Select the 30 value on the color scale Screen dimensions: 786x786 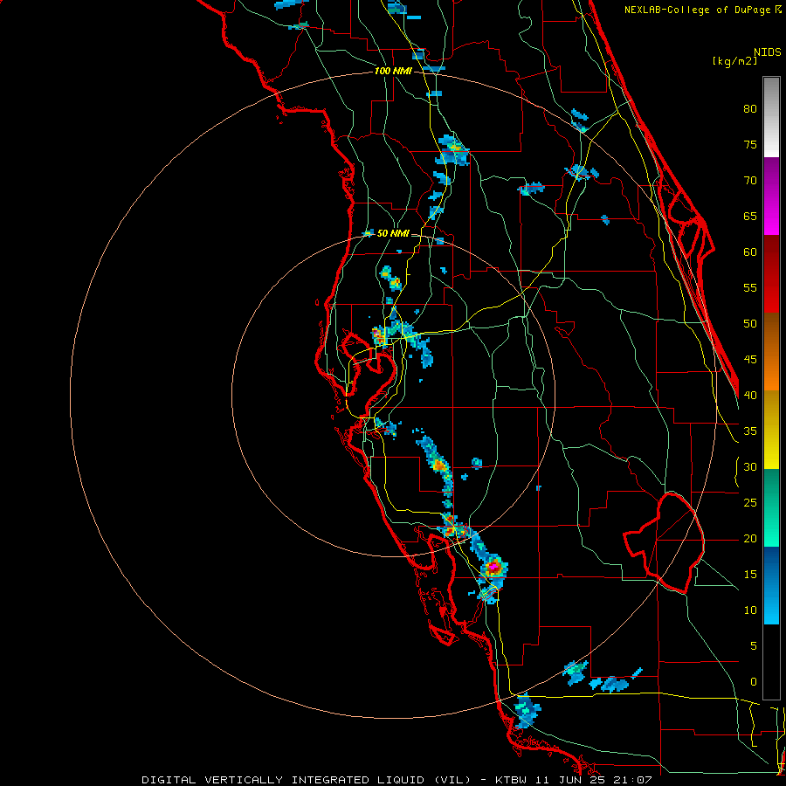[750, 466]
